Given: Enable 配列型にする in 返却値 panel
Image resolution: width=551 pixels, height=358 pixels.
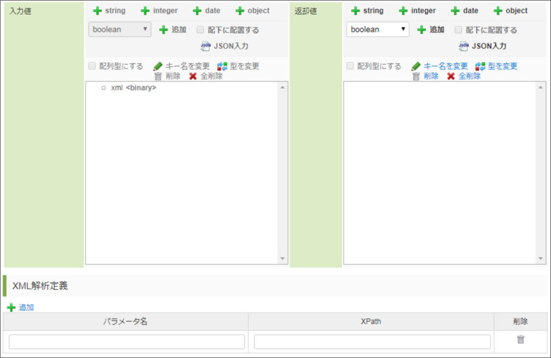Looking at the screenshot, I should click(350, 65).
